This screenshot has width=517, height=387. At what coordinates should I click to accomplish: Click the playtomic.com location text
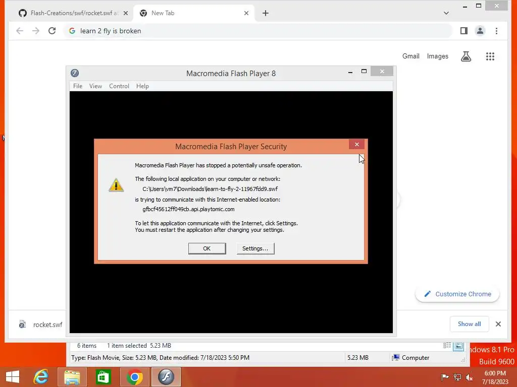pyautogui.click(x=189, y=209)
